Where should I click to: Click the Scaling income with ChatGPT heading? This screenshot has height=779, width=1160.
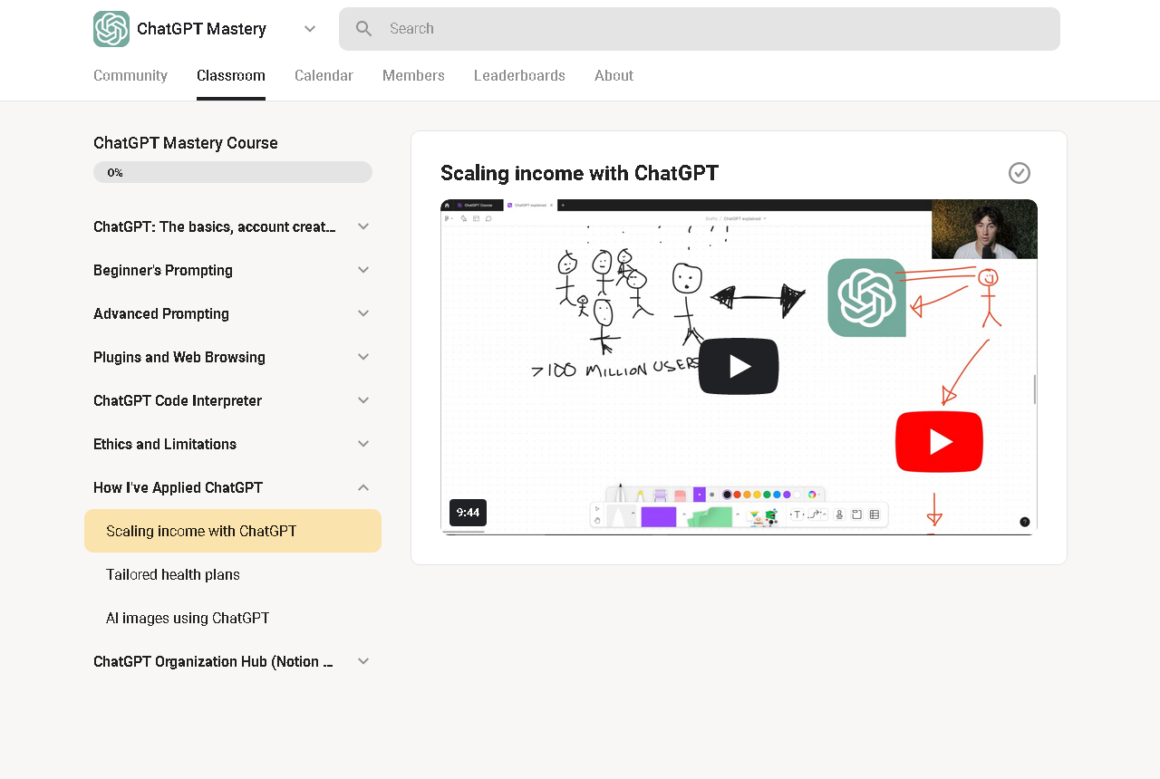pyautogui.click(x=579, y=173)
